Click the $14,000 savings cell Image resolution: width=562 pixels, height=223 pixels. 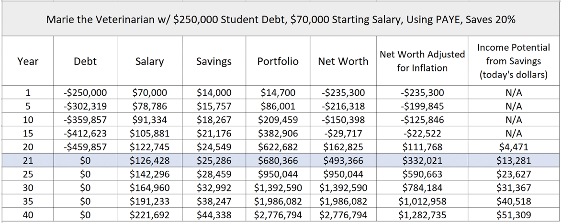tap(214, 92)
